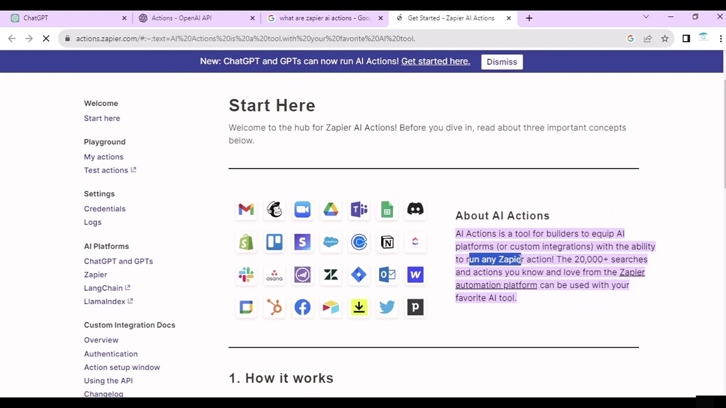
Task: Bookmark this page via the star icon
Action: tap(665, 39)
